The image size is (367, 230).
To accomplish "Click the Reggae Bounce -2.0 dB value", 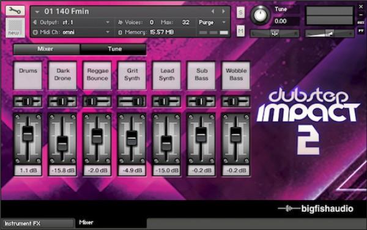I will coord(97,170).
